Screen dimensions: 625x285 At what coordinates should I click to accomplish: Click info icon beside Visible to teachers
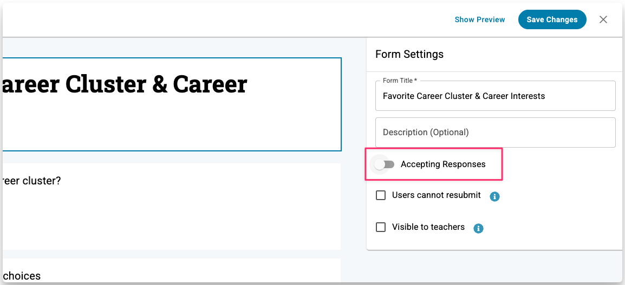[478, 228]
